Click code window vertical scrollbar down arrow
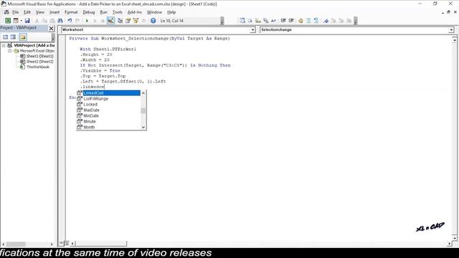The width and height of the screenshot is (459, 258). tap(455, 238)
